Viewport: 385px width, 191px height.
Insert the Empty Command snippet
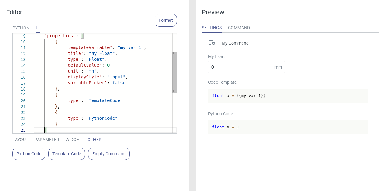[109, 154]
